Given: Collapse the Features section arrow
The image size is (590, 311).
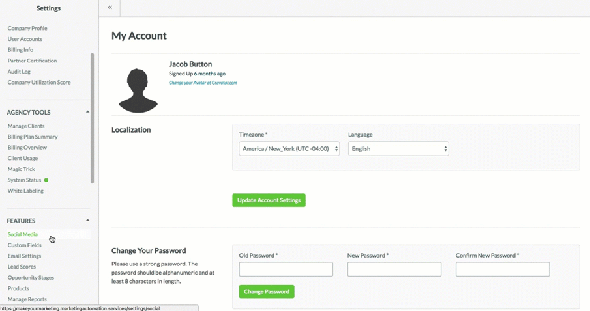Looking at the screenshot, I should 87,221.
